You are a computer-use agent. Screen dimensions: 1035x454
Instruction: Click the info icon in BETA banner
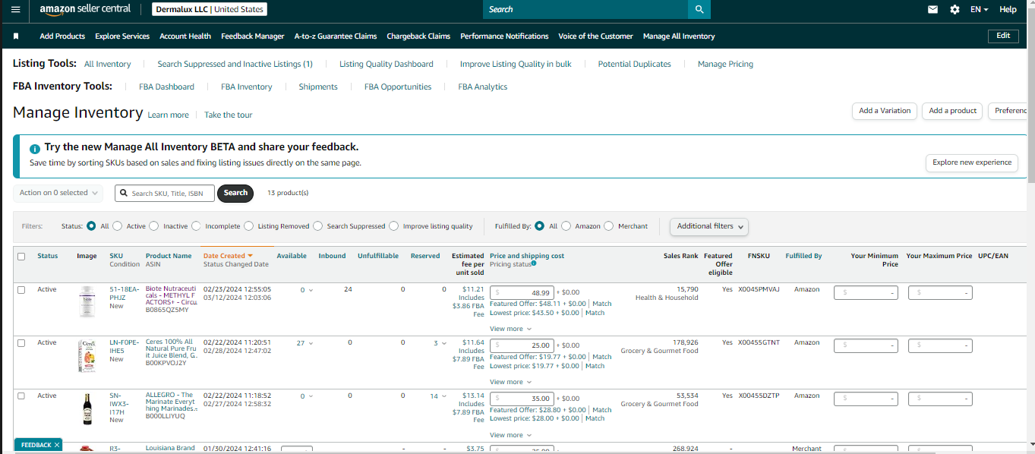(x=35, y=149)
